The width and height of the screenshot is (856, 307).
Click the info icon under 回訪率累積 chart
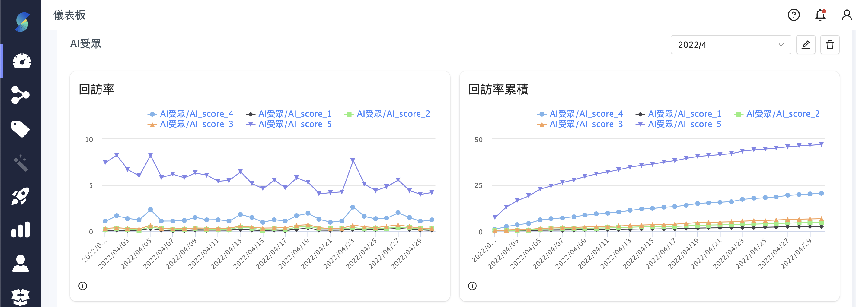point(472,285)
